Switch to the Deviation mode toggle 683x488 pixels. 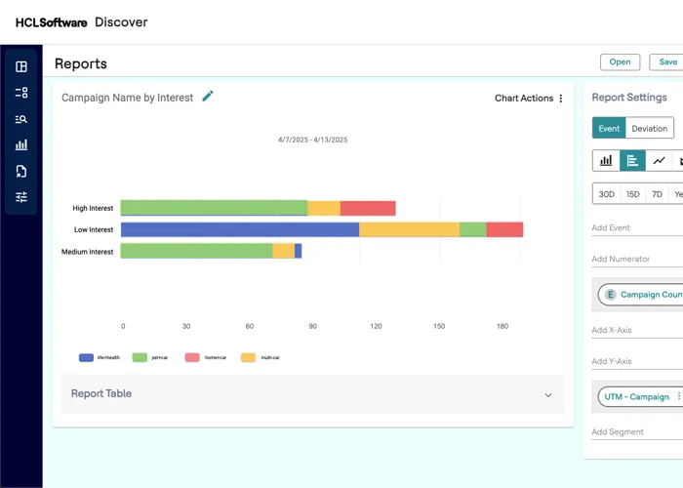pos(650,129)
